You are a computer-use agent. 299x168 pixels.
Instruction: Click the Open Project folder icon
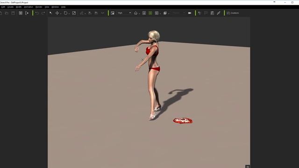[x=7, y=13]
